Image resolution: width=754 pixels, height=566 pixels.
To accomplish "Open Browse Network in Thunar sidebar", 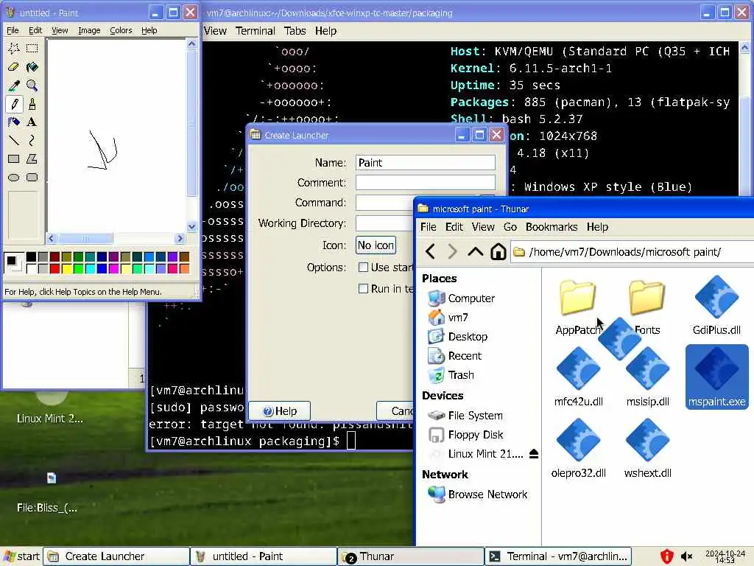I will (477, 495).
